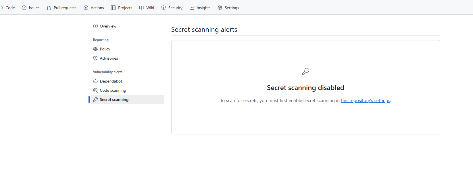Click the Settings gear icon
Screen dimensions: 473x182
220,8
